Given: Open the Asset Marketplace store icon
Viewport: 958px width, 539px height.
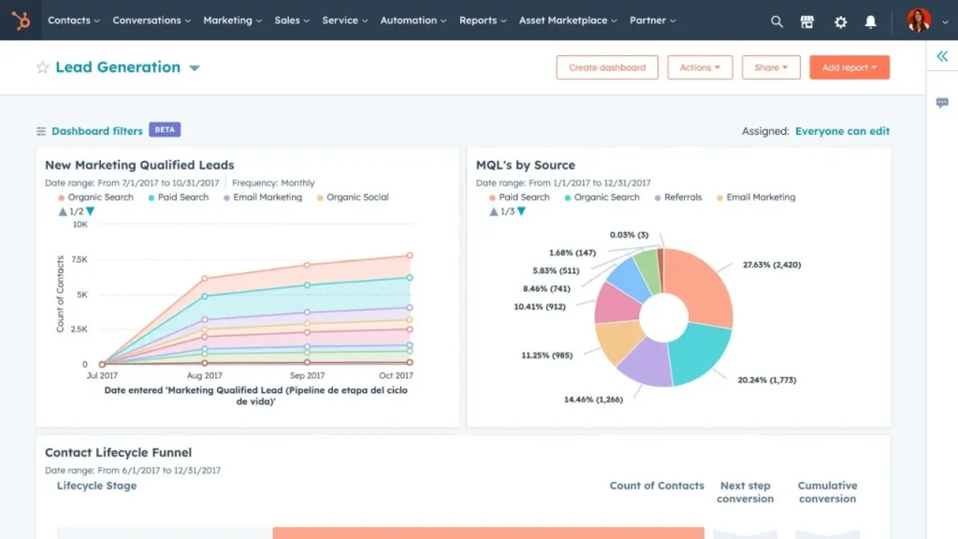Looking at the screenshot, I should click(807, 22).
